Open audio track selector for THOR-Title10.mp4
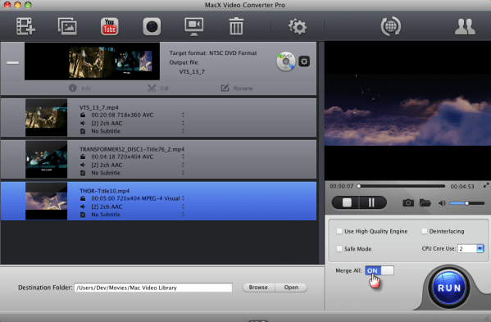Image resolution: width=491 pixels, height=322 pixels. tap(183, 206)
